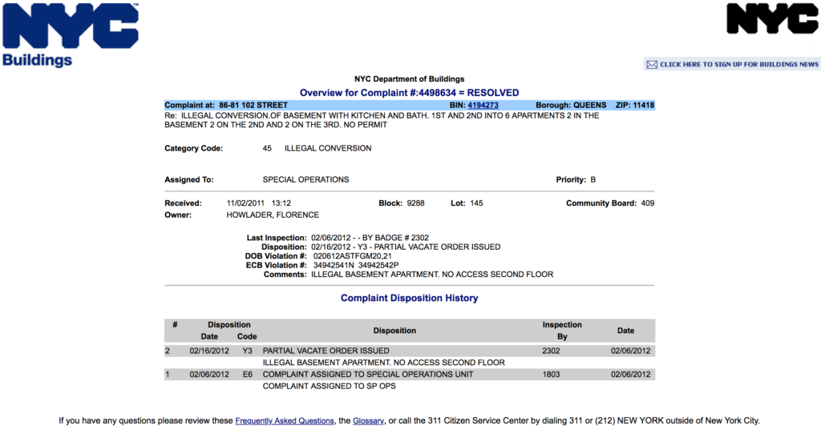Click the category code '45'

[x=267, y=149]
